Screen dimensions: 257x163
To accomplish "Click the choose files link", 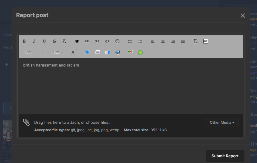I will (x=99, y=123).
